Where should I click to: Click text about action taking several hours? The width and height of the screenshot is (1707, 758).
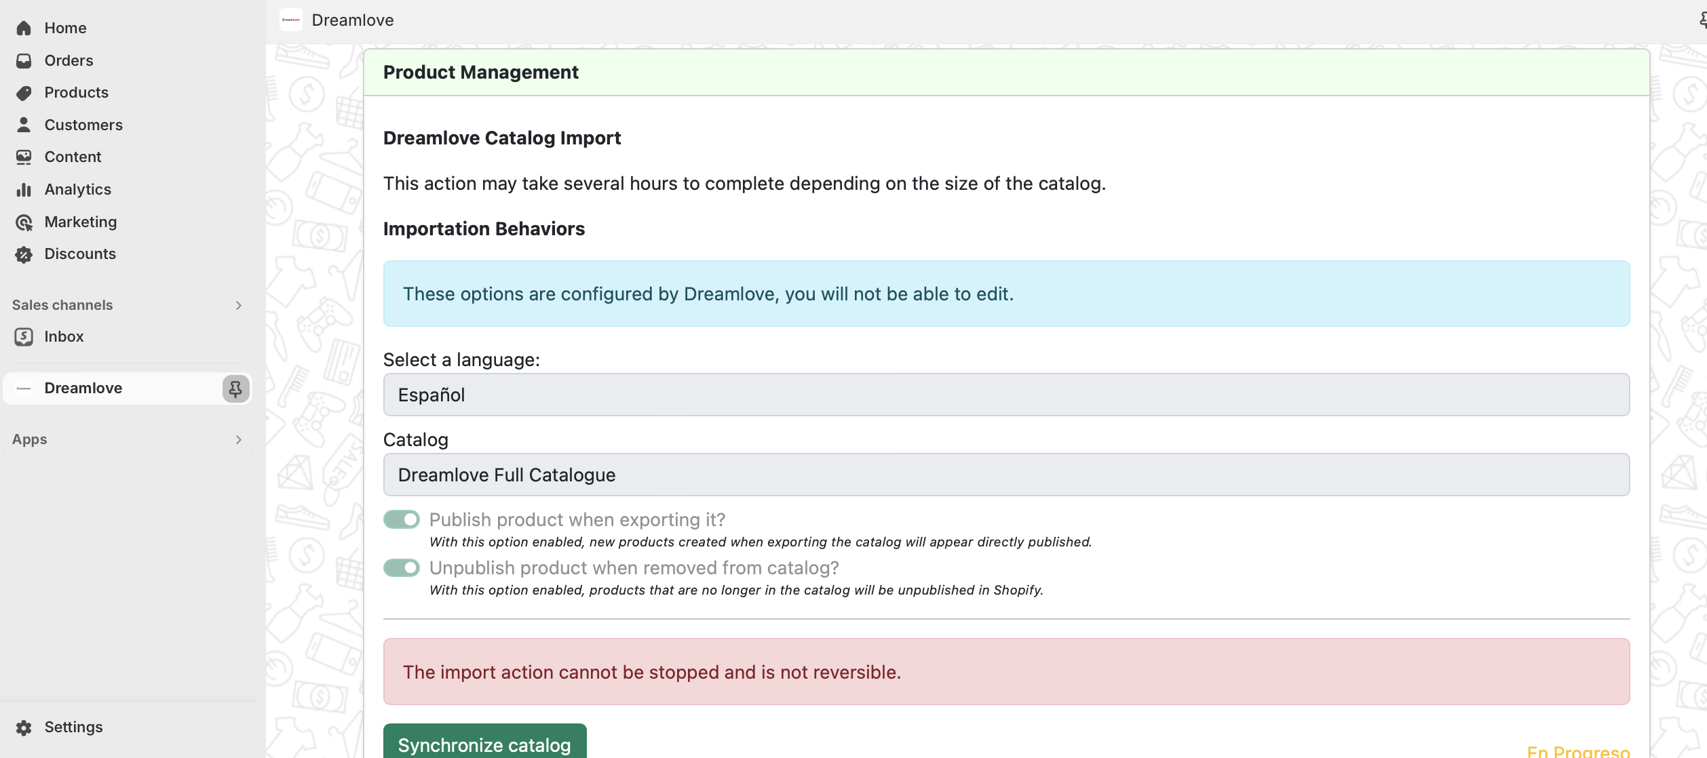click(x=744, y=183)
